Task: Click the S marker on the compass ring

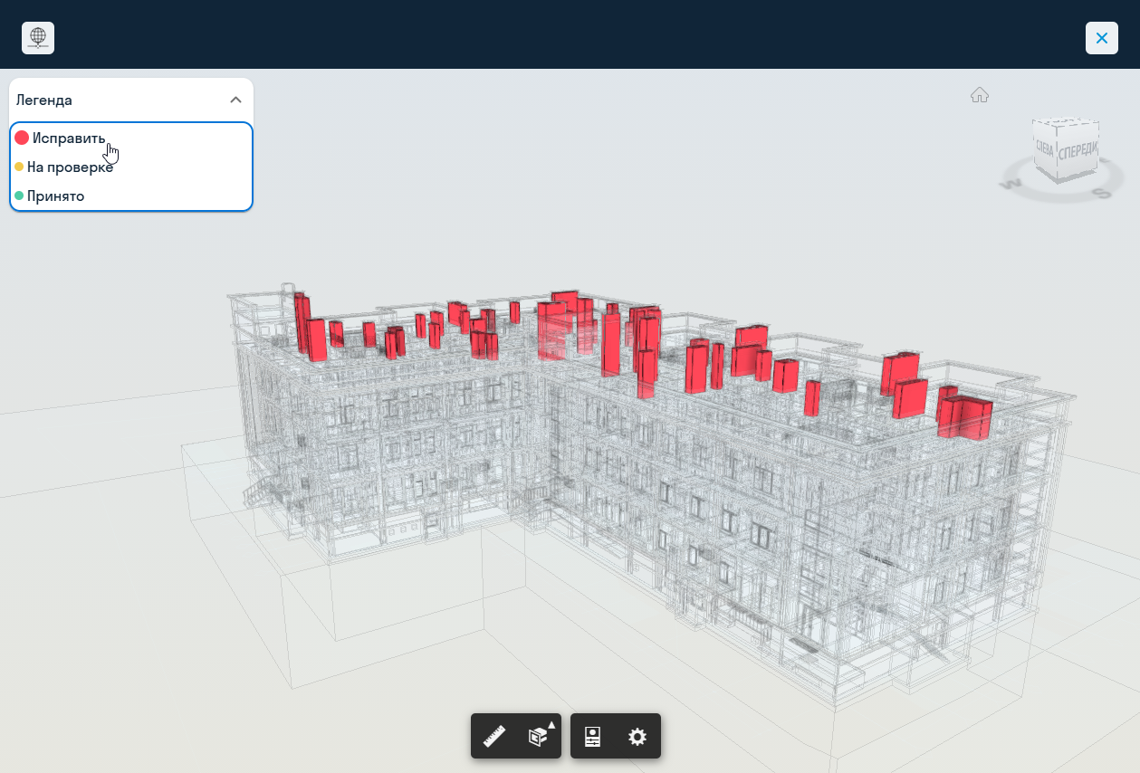Action: click(x=1101, y=193)
